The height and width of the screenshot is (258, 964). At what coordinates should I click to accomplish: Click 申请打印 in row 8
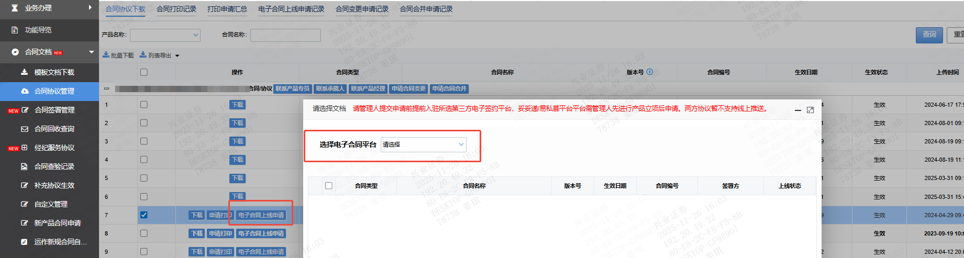click(220, 233)
